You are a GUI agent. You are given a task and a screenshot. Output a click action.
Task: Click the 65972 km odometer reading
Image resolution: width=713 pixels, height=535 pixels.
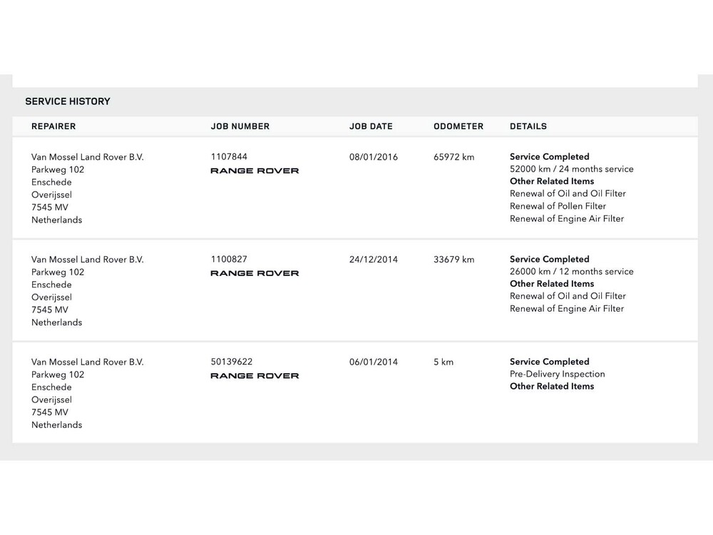coord(453,157)
